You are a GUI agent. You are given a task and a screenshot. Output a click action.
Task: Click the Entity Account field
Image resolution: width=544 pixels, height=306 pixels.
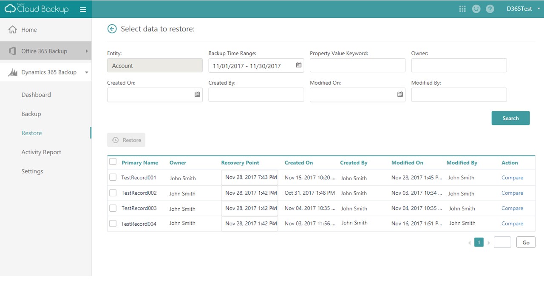coord(155,65)
